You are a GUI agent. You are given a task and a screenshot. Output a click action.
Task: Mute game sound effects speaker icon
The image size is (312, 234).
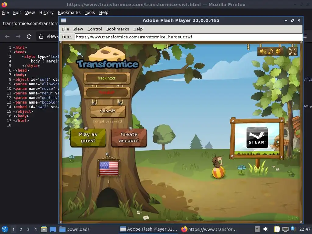click(x=263, y=51)
